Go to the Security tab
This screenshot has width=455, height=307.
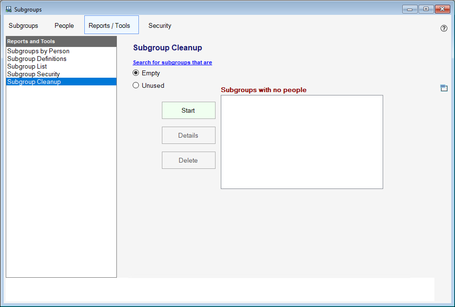click(x=159, y=25)
